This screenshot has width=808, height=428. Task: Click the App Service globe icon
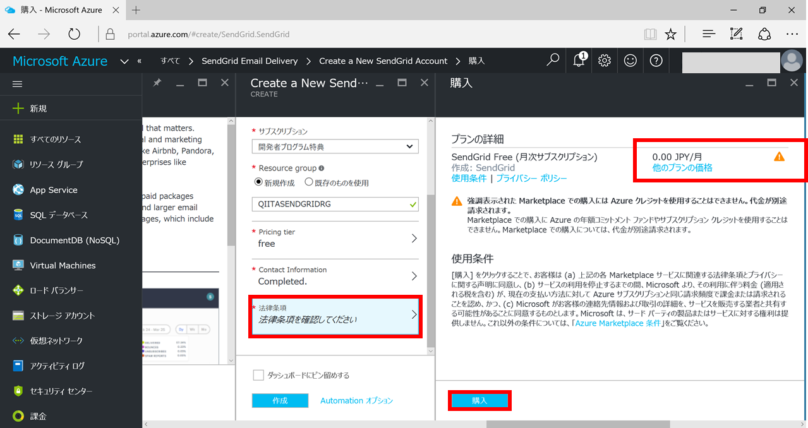[x=18, y=189]
